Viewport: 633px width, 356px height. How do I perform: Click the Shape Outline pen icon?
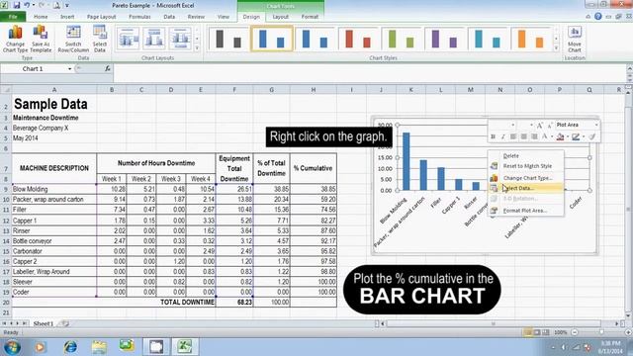(x=576, y=136)
